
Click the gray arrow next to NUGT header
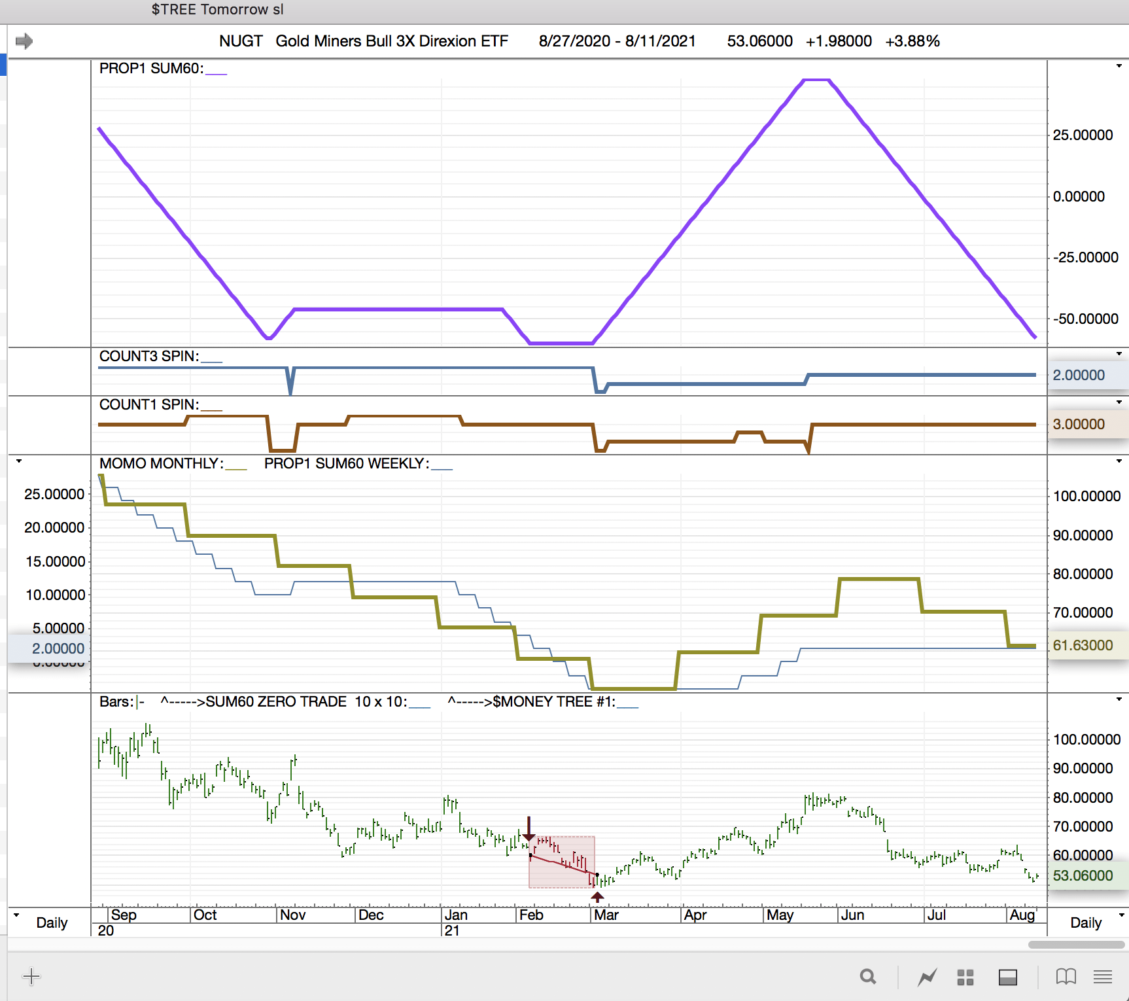24,41
